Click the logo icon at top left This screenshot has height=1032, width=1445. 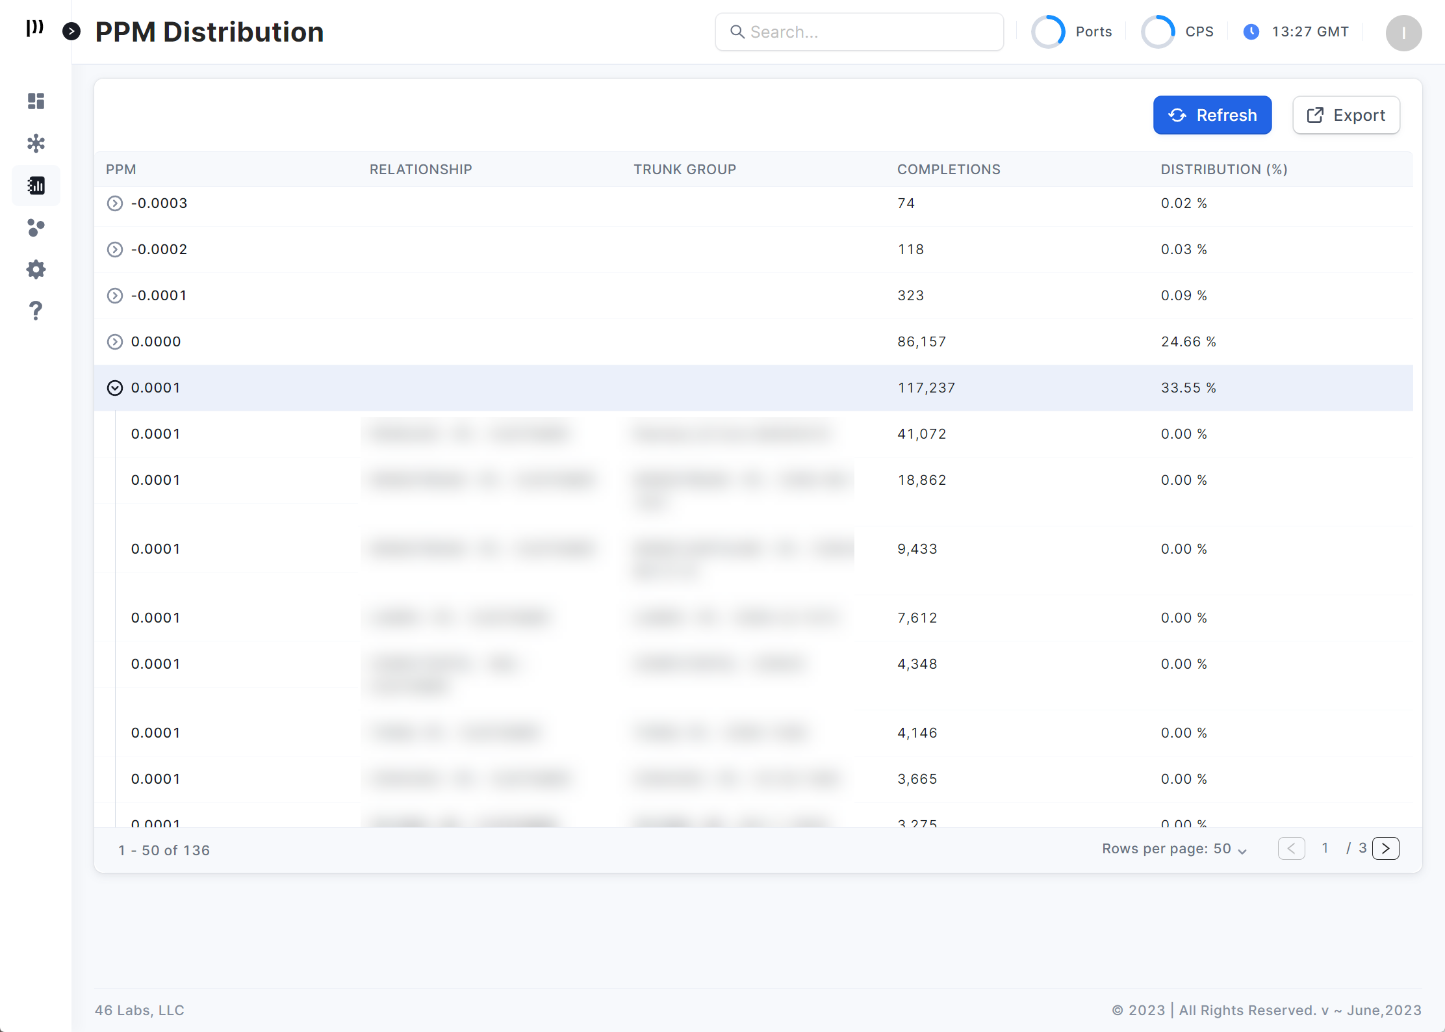point(34,28)
